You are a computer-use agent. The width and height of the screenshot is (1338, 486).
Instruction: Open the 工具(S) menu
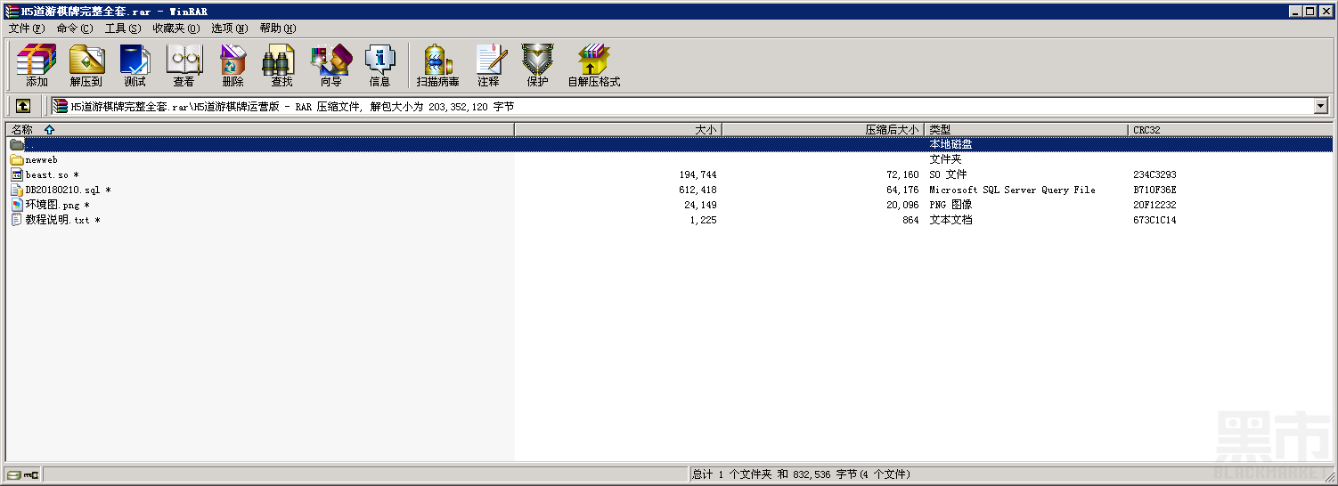point(123,28)
